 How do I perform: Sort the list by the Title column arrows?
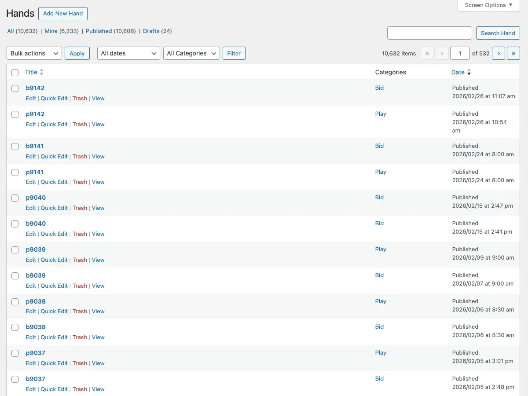41,72
